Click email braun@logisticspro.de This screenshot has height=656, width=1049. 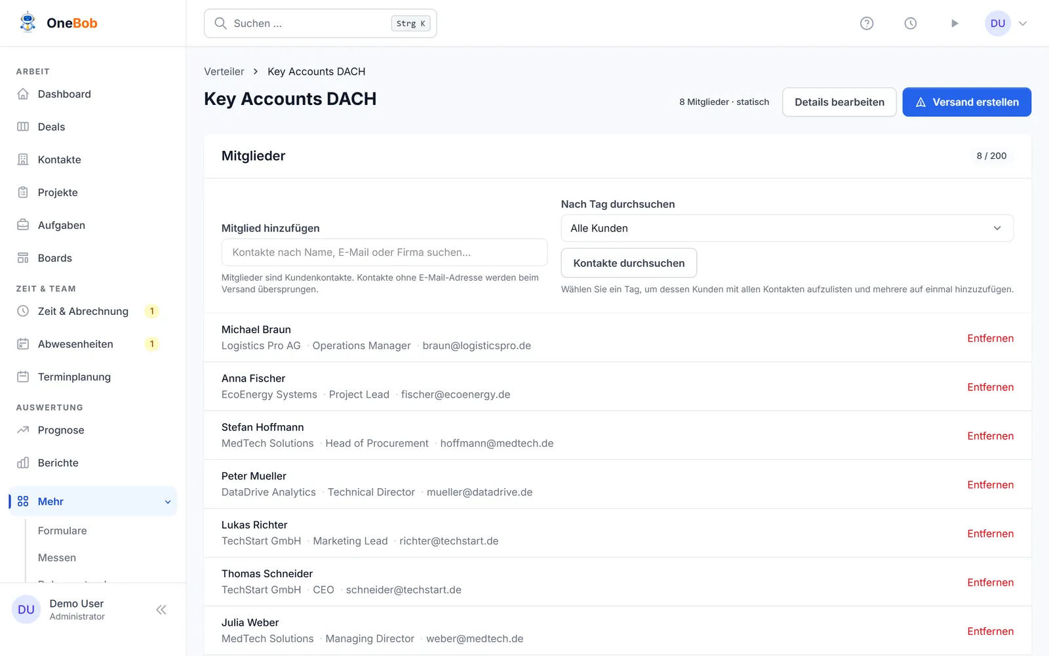click(477, 346)
